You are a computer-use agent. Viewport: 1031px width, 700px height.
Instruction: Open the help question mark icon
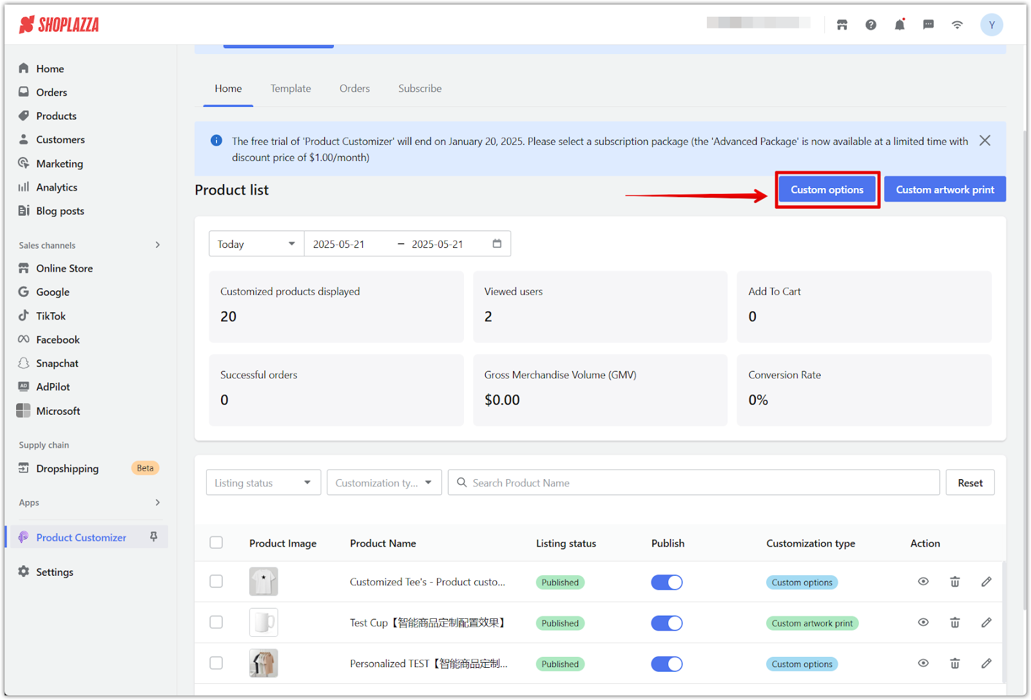coord(871,24)
